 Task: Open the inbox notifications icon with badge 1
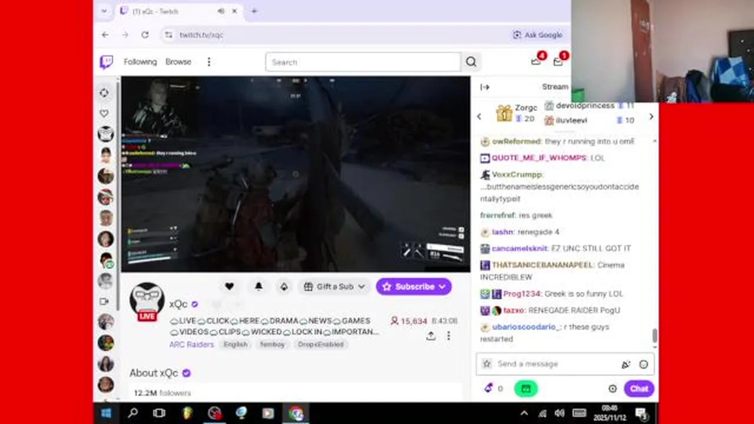[x=558, y=61]
